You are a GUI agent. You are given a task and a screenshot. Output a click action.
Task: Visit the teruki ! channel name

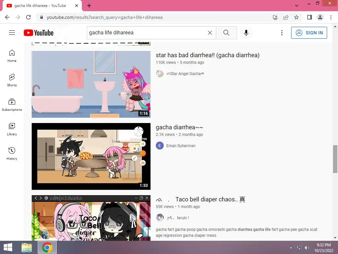pos(178,218)
